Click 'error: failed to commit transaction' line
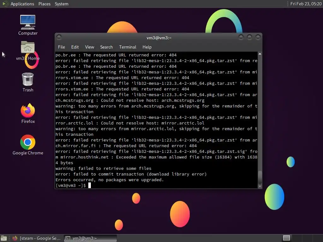This screenshot has width=323, height=242. coord(131,174)
